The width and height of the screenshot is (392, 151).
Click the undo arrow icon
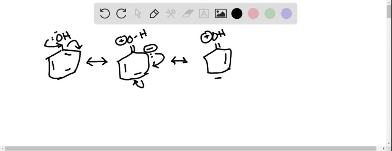pyautogui.click(x=105, y=13)
